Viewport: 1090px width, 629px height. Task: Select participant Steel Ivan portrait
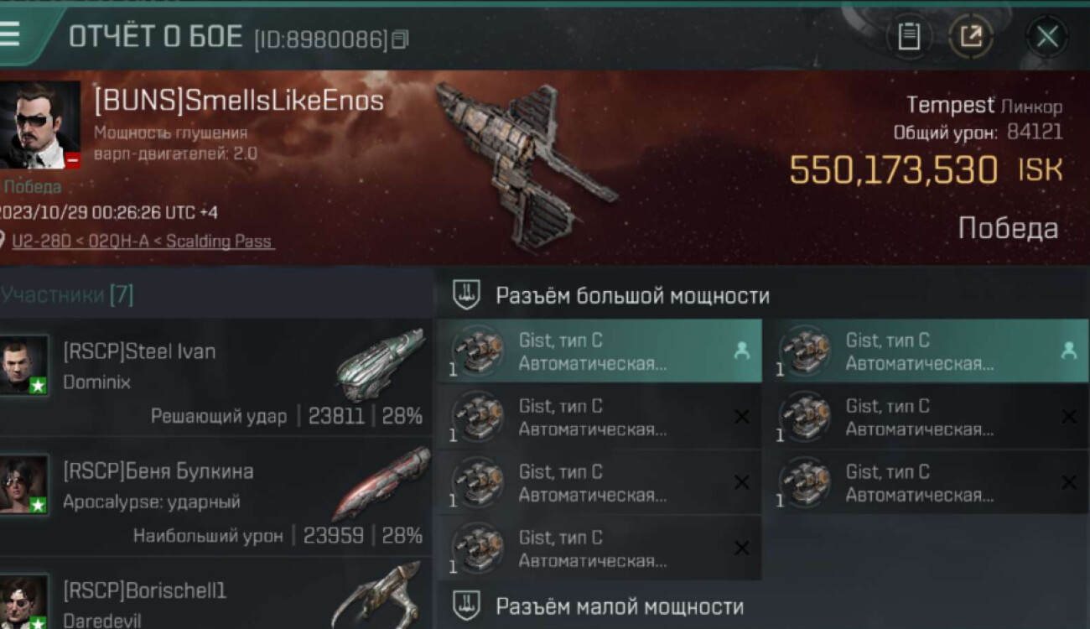[x=23, y=365]
